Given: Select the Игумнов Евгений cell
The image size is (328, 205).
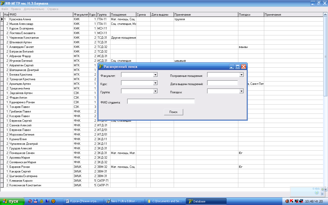Looking at the screenshot, I should pos(41,61).
